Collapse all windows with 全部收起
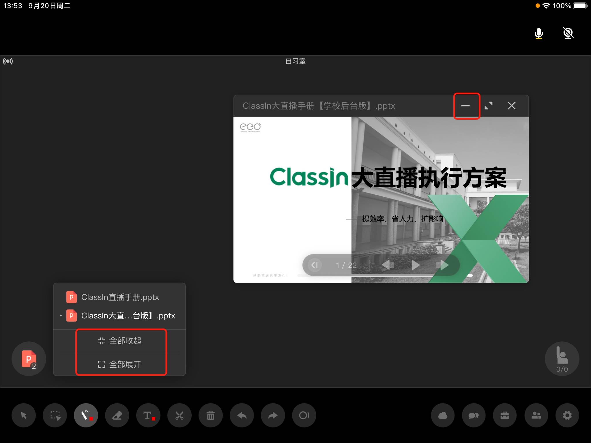591x443 pixels. pos(119,341)
